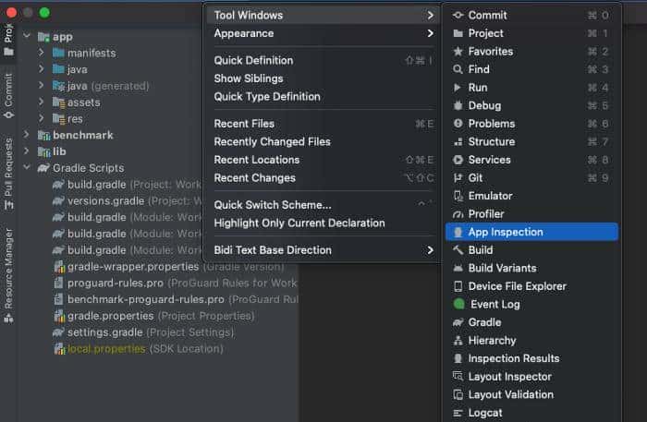The width and height of the screenshot is (647, 422).
Task: Click the Commit icon in Tool Windows submenu
Action: tap(458, 16)
